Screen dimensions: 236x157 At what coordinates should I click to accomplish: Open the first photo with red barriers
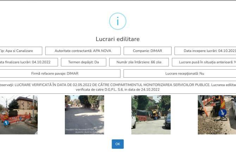[x=19, y=115]
